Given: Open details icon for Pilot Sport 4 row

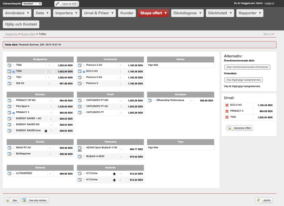Looking at the screenshot, I should [9, 107].
